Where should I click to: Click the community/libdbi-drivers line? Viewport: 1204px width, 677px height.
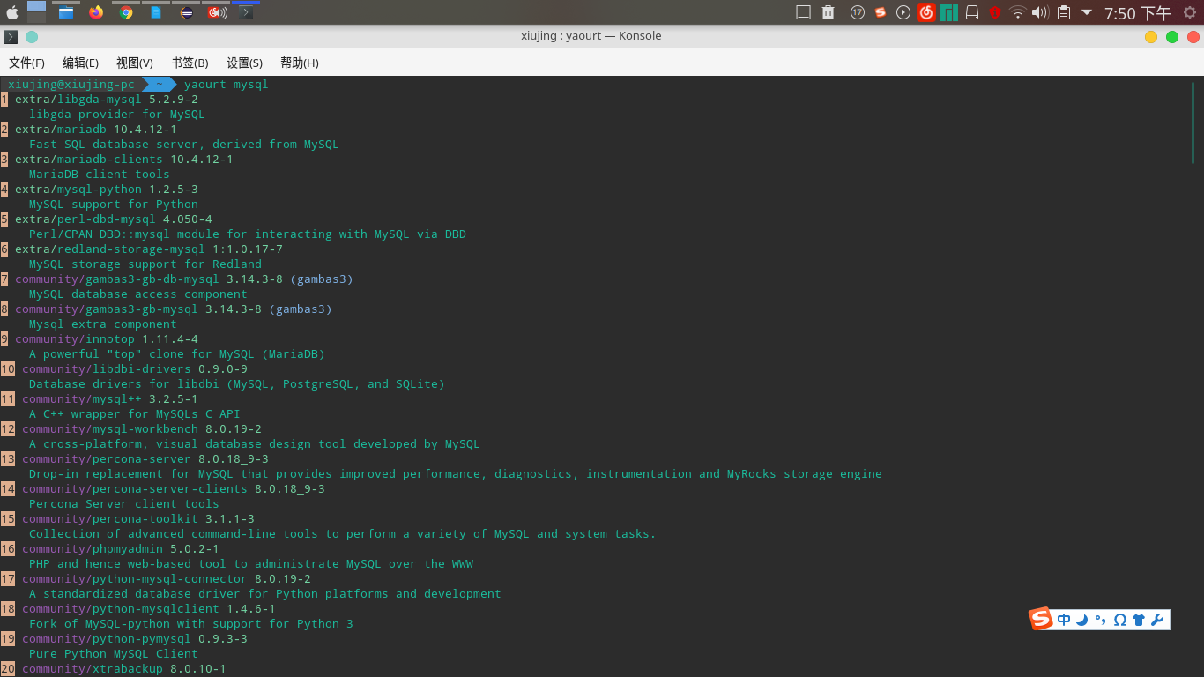click(135, 369)
